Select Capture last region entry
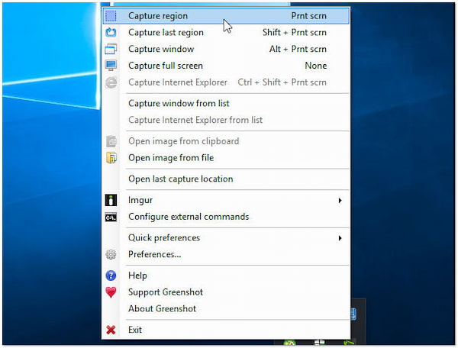458x348 pixels. (x=226, y=32)
